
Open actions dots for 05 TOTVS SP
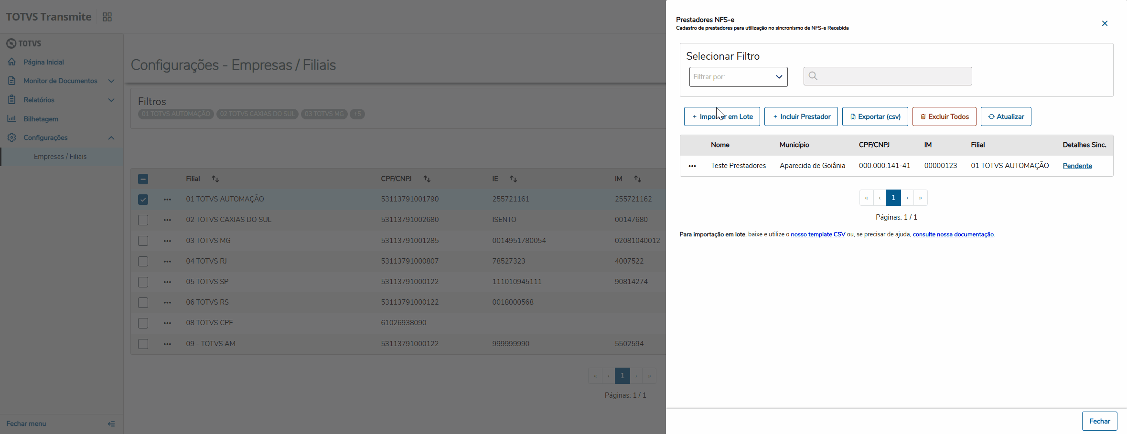pos(167,282)
